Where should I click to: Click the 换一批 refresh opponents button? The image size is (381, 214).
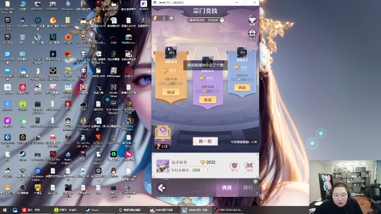click(x=205, y=141)
